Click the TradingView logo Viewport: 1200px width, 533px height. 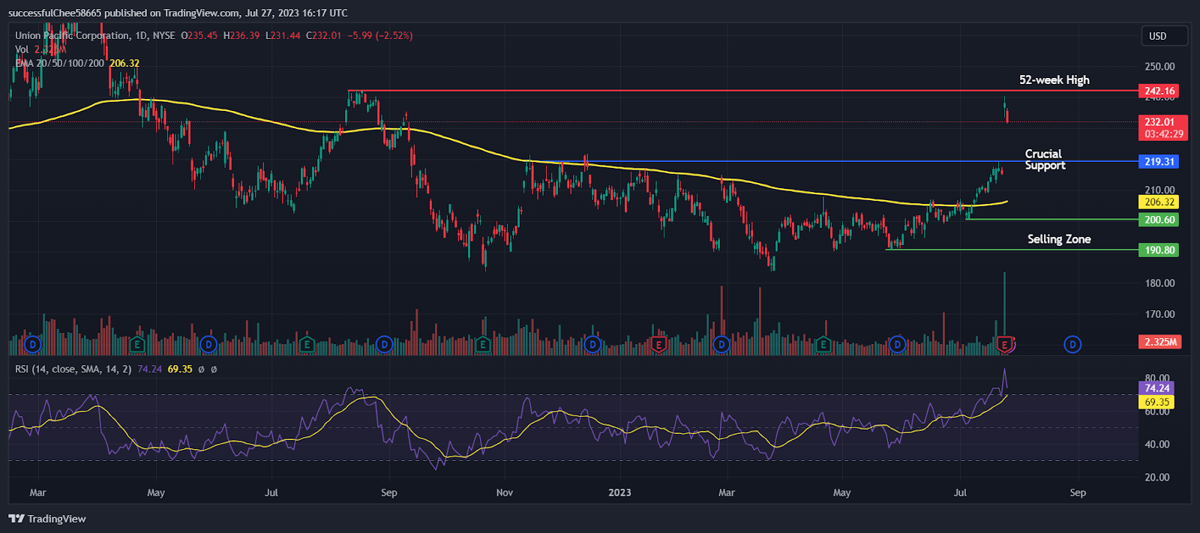coord(47,519)
